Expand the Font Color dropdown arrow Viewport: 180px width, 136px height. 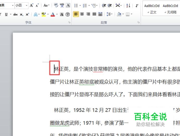[x=57, y=15]
